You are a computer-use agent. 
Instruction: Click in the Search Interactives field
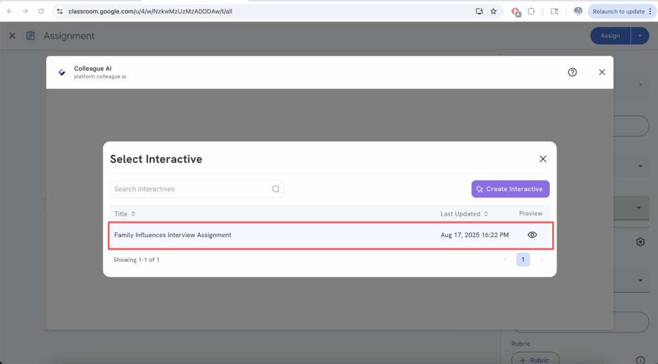click(190, 189)
